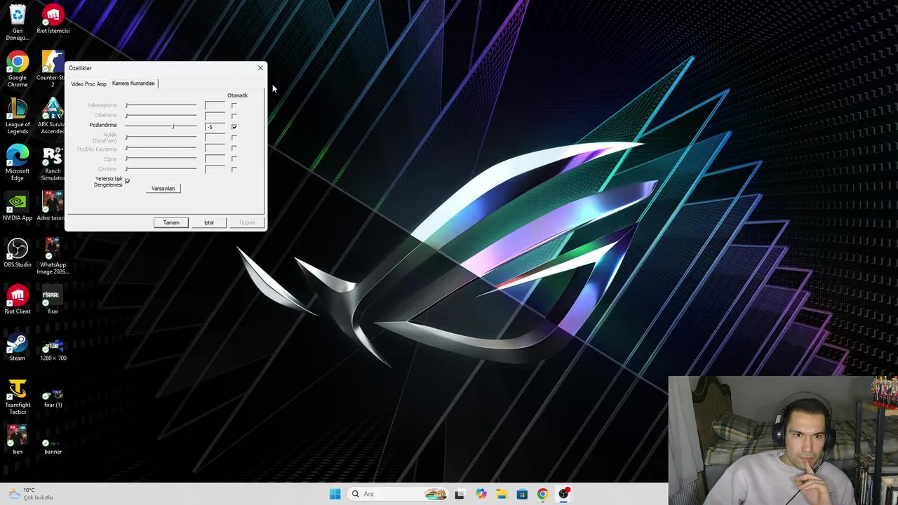
Task: Select the ben desktop file
Action: [x=18, y=440]
